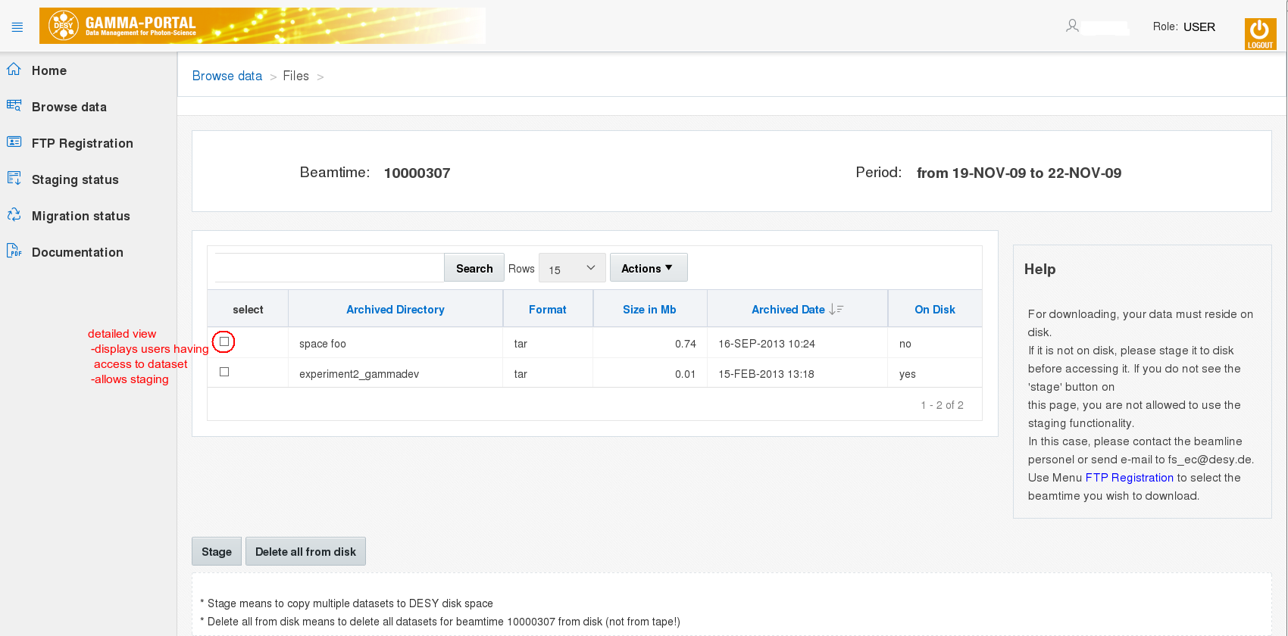Click the user profile icon
Viewport: 1288px width, 636px height.
(x=1072, y=26)
